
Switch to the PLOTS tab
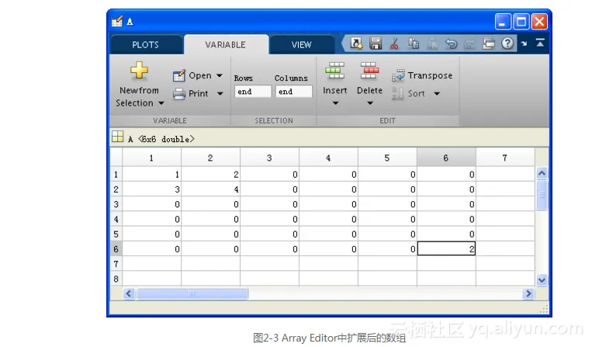pos(145,45)
